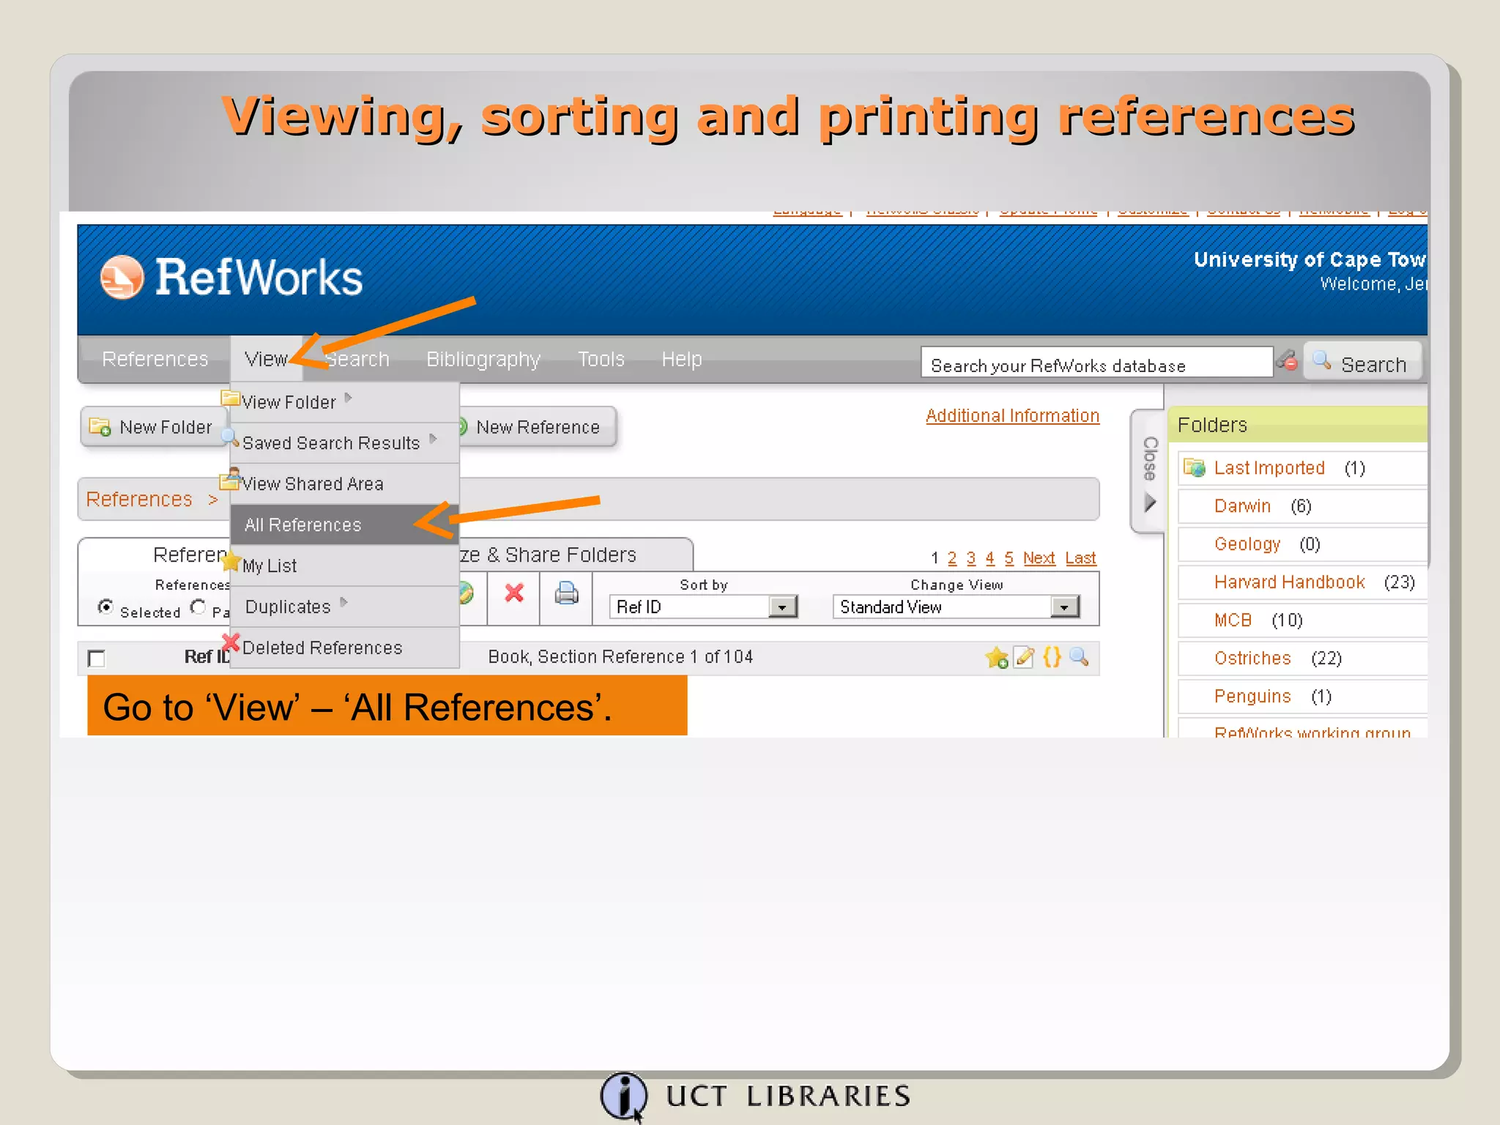Click in Search your RefWorks database field

(x=1096, y=362)
